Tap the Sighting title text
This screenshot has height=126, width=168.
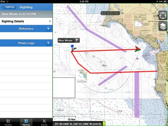click(x=26, y=7)
